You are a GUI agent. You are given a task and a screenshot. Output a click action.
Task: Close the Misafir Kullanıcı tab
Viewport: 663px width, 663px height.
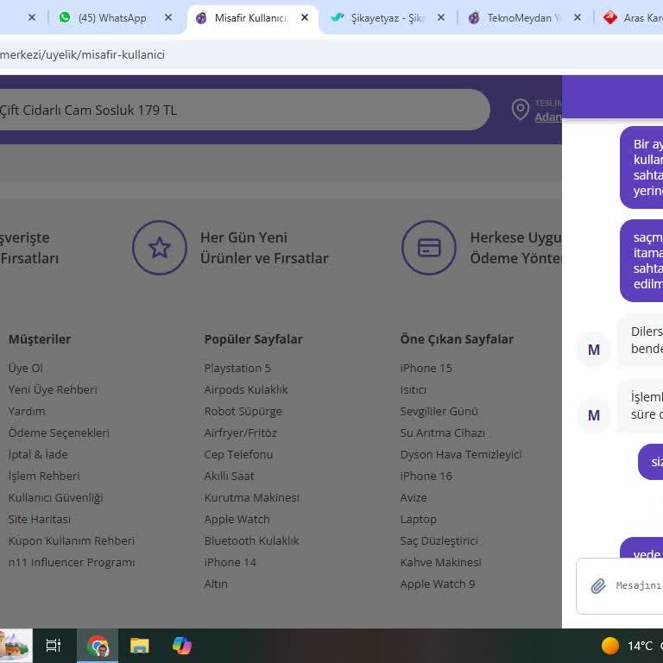[305, 18]
